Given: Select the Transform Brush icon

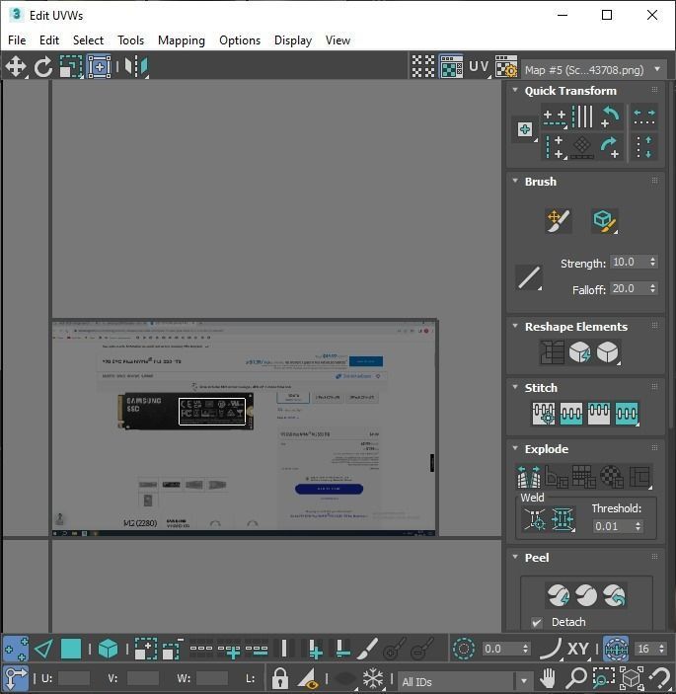Looking at the screenshot, I should (558, 220).
